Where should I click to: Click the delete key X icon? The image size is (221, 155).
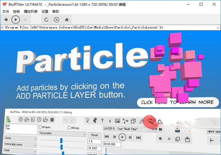169,139
